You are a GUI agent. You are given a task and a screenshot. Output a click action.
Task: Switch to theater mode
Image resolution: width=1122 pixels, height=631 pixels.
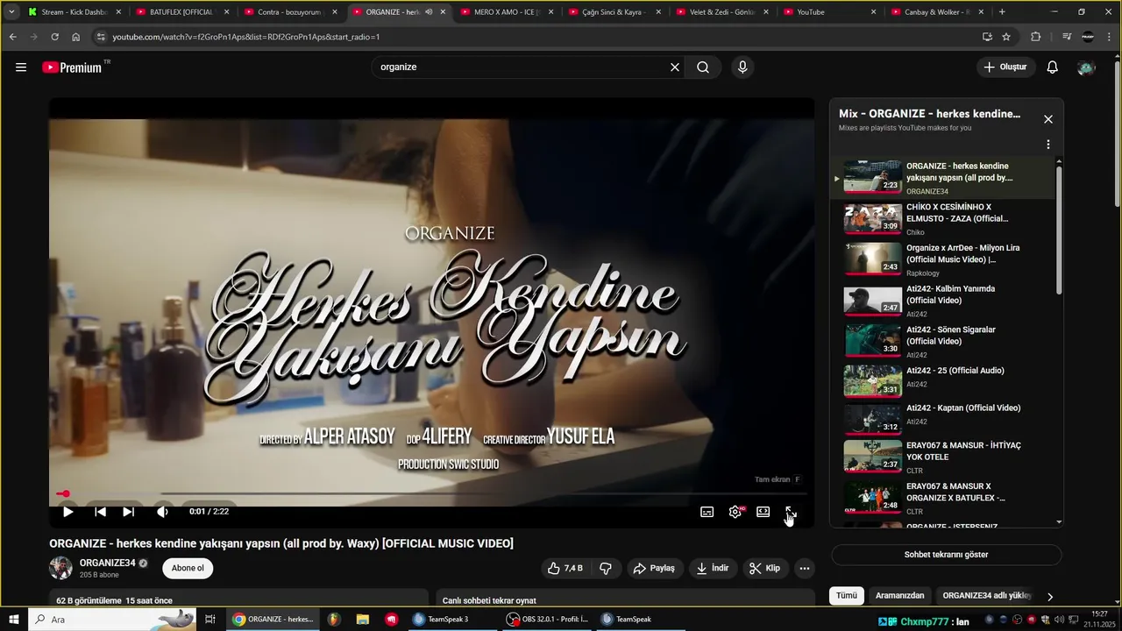(x=763, y=512)
